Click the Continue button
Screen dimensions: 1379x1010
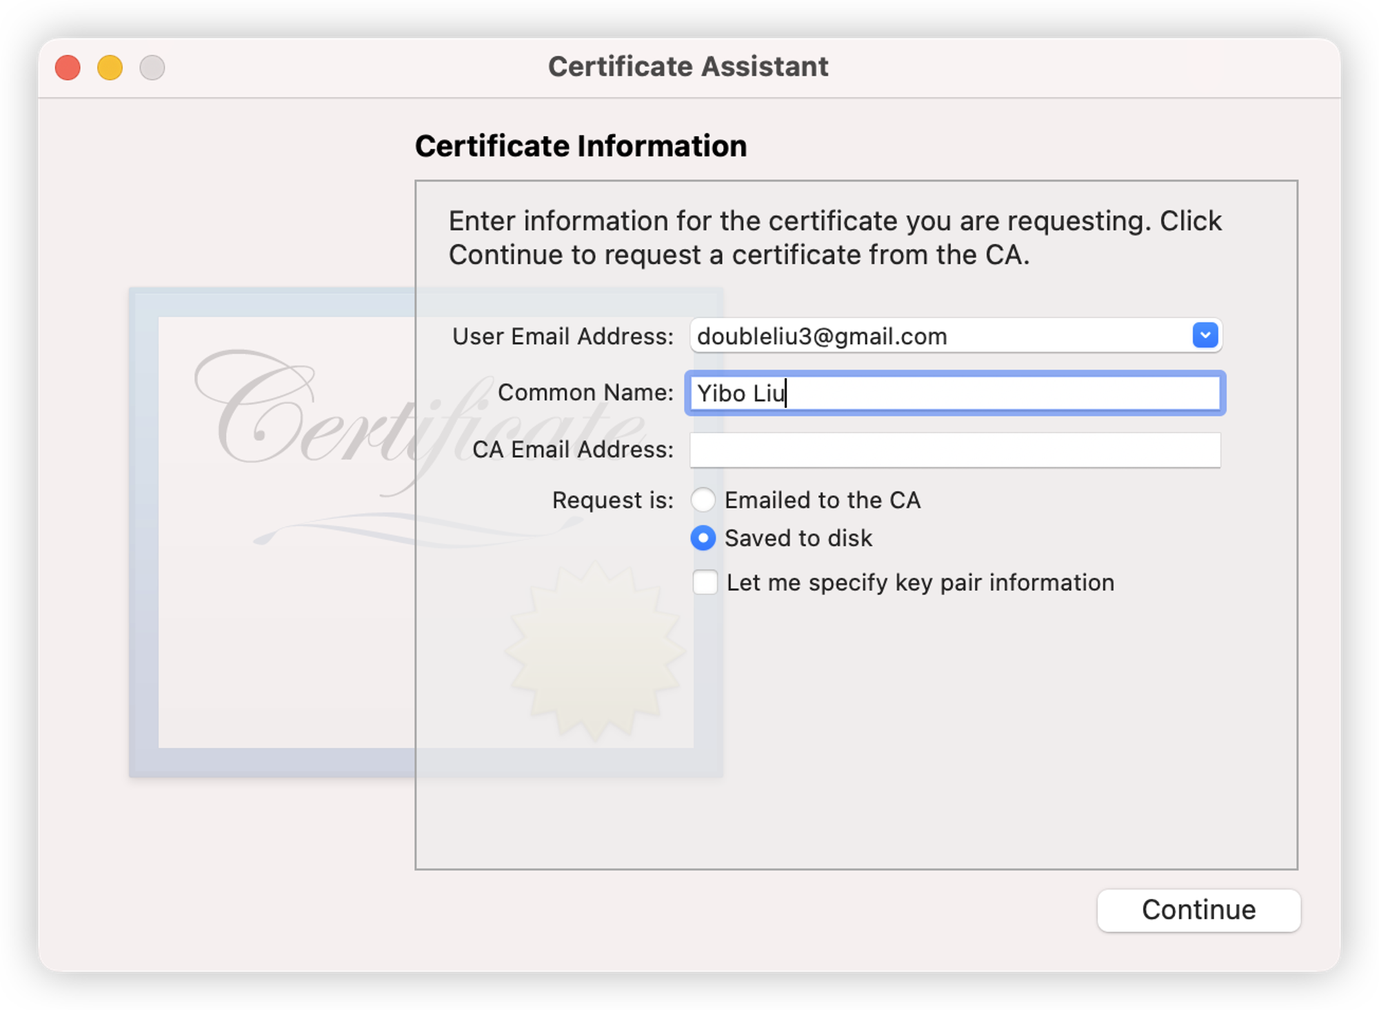[1198, 910]
